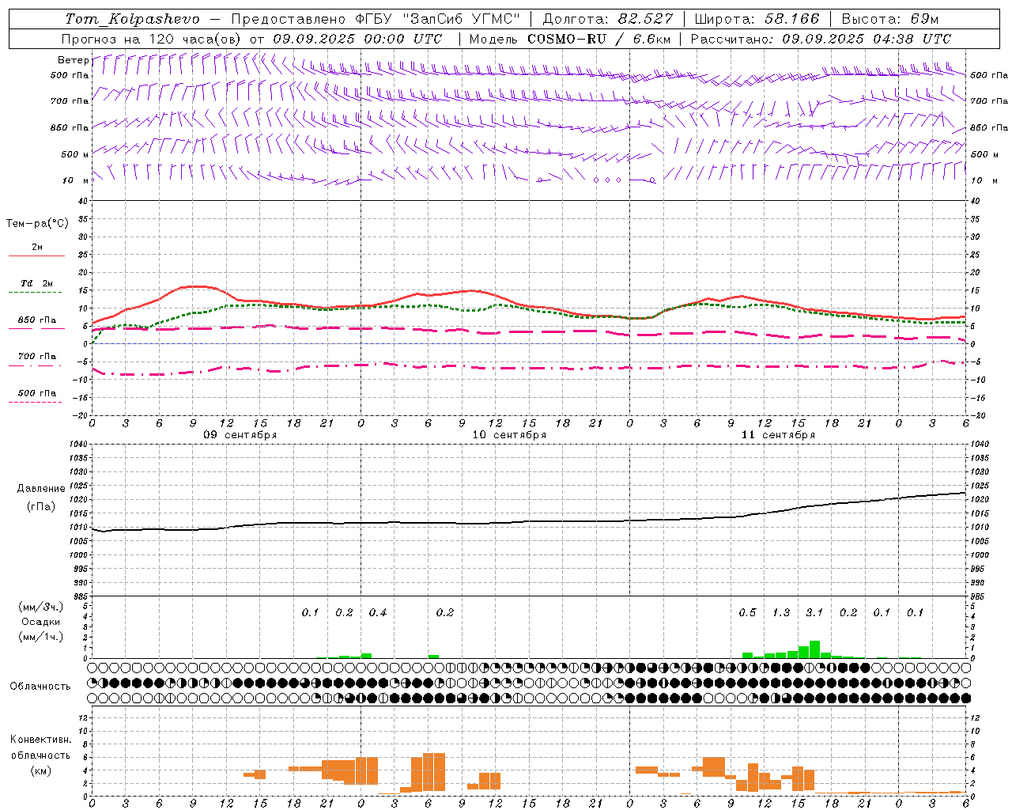
Task: Click the date label 09 сентября
Action: pos(240,435)
